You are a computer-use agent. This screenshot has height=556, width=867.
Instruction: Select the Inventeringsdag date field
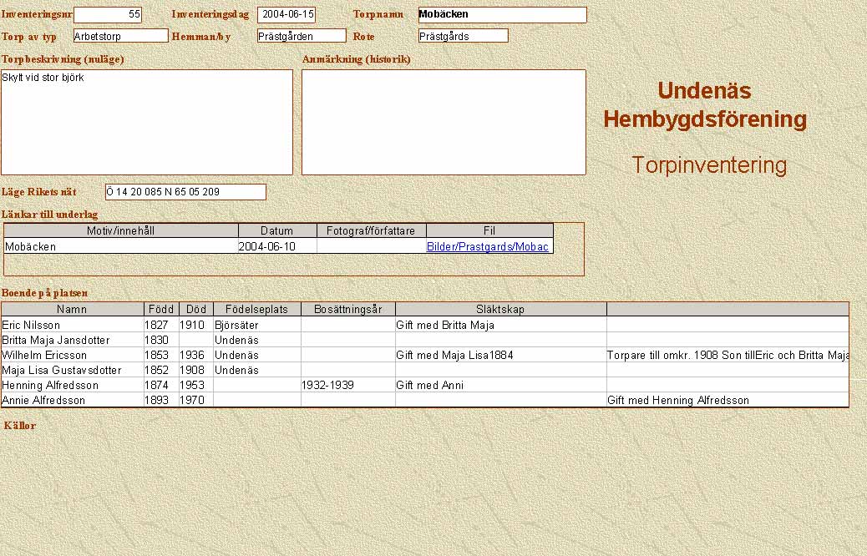coord(286,14)
